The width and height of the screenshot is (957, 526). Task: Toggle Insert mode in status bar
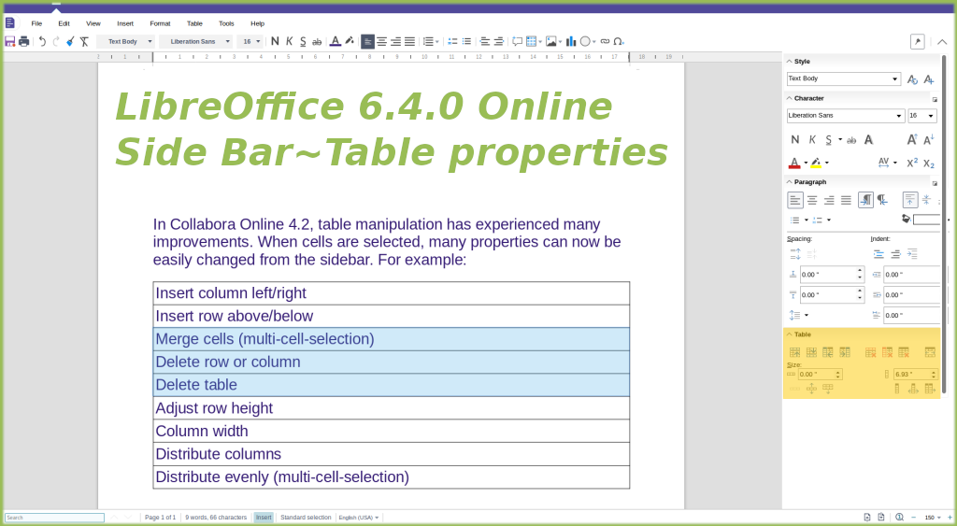pyautogui.click(x=264, y=518)
